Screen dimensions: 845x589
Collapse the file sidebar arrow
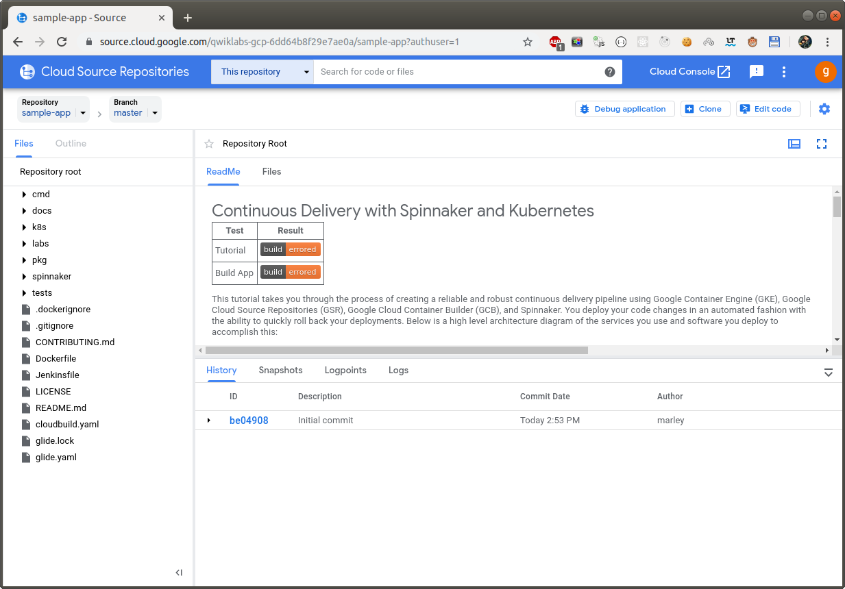click(x=179, y=573)
